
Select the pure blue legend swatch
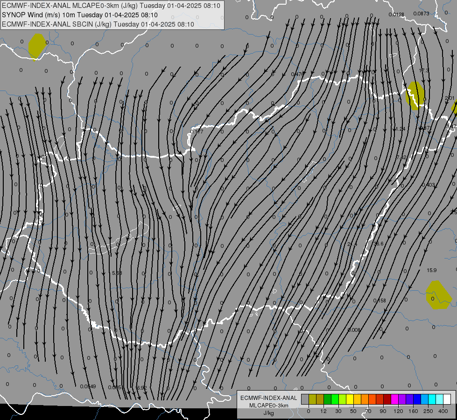[417, 399]
